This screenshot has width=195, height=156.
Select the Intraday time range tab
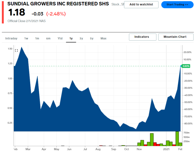(x=11, y=38)
